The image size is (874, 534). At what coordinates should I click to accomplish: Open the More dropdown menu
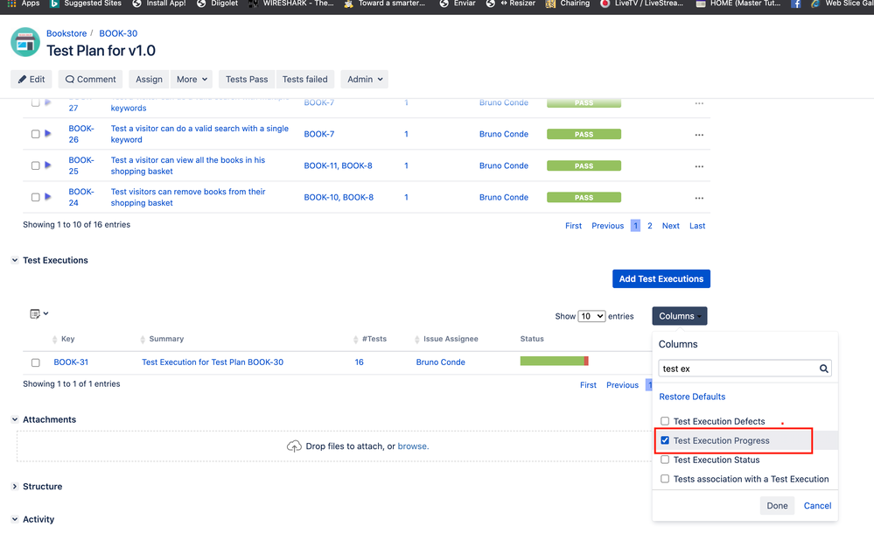pos(192,80)
